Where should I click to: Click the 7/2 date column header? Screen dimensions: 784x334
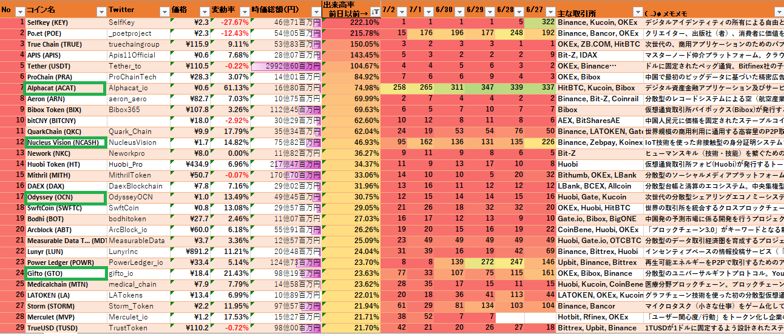tap(390, 10)
